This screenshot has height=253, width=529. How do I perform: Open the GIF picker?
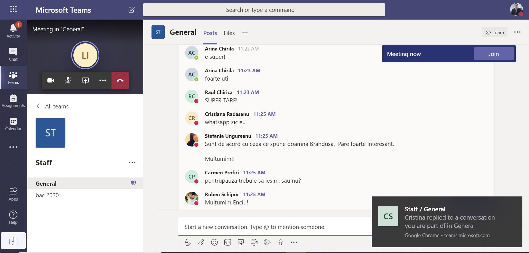point(227,242)
